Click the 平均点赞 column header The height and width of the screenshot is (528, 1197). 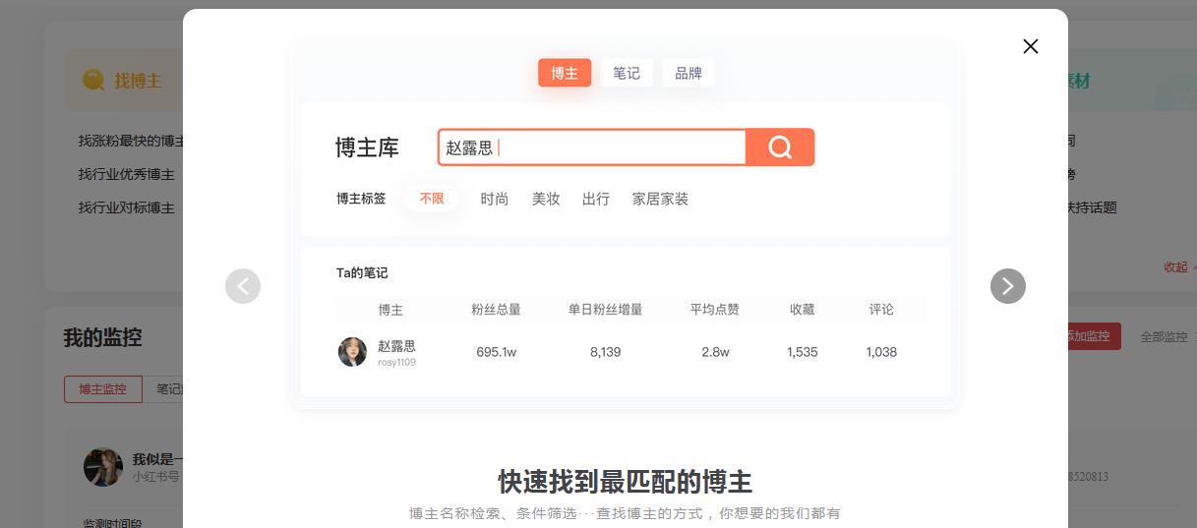(x=715, y=310)
